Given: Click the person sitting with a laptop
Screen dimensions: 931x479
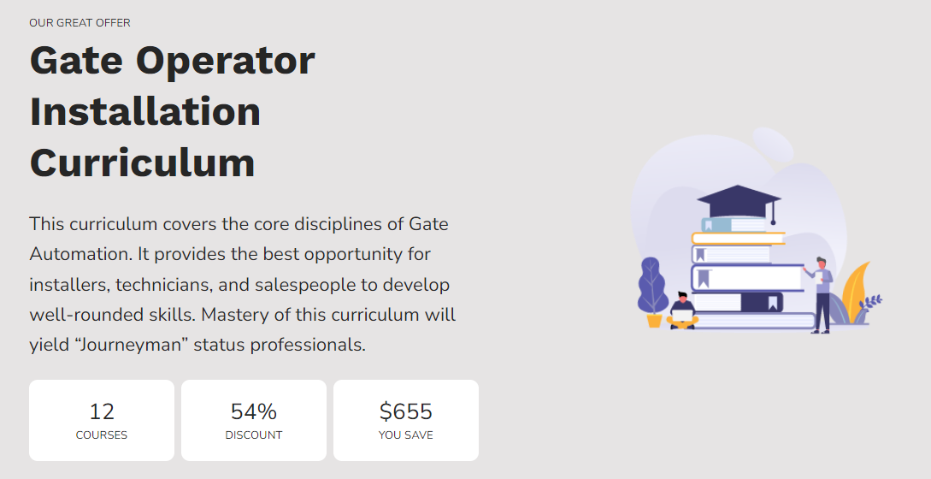Looking at the screenshot, I should coord(682,310).
